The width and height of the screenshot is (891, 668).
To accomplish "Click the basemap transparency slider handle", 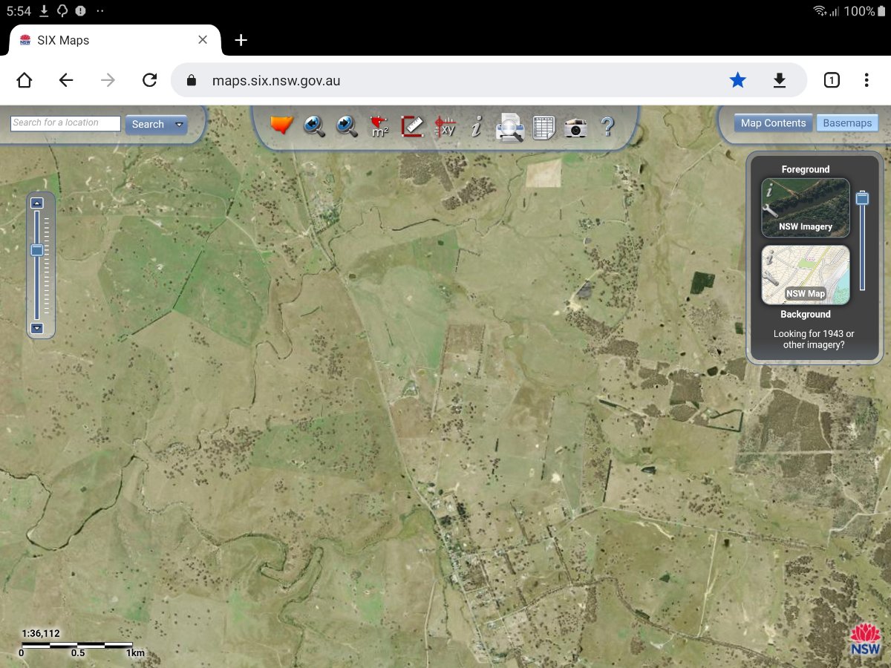I will click(862, 198).
